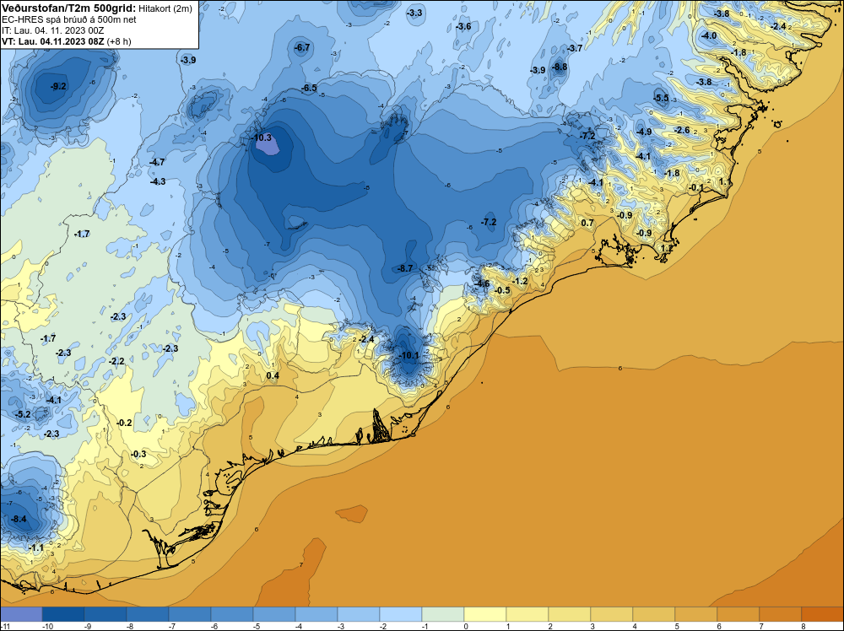
Task: Click the -5.2 temperature label
Action: [x=23, y=414]
